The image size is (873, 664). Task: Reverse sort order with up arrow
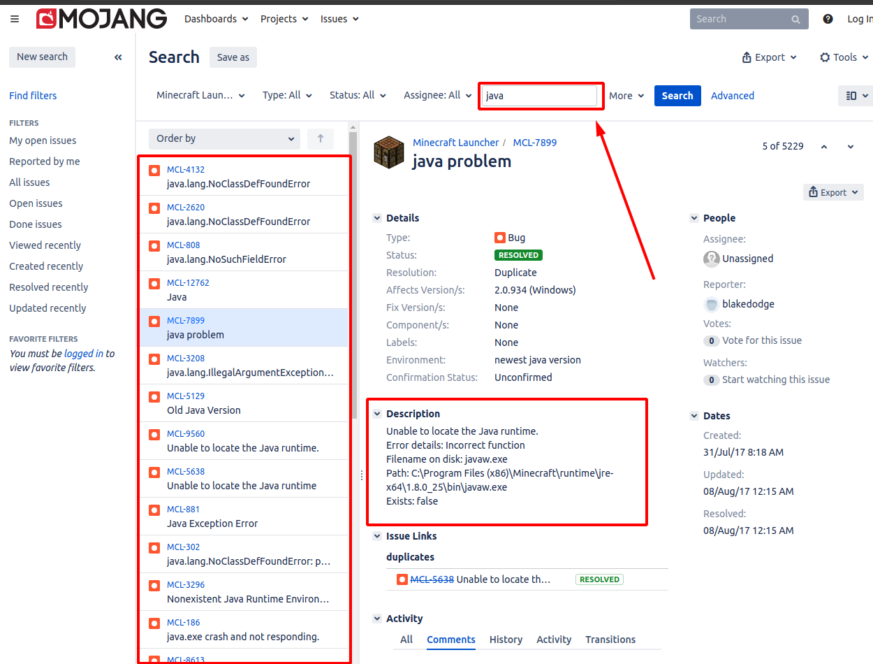click(x=321, y=138)
